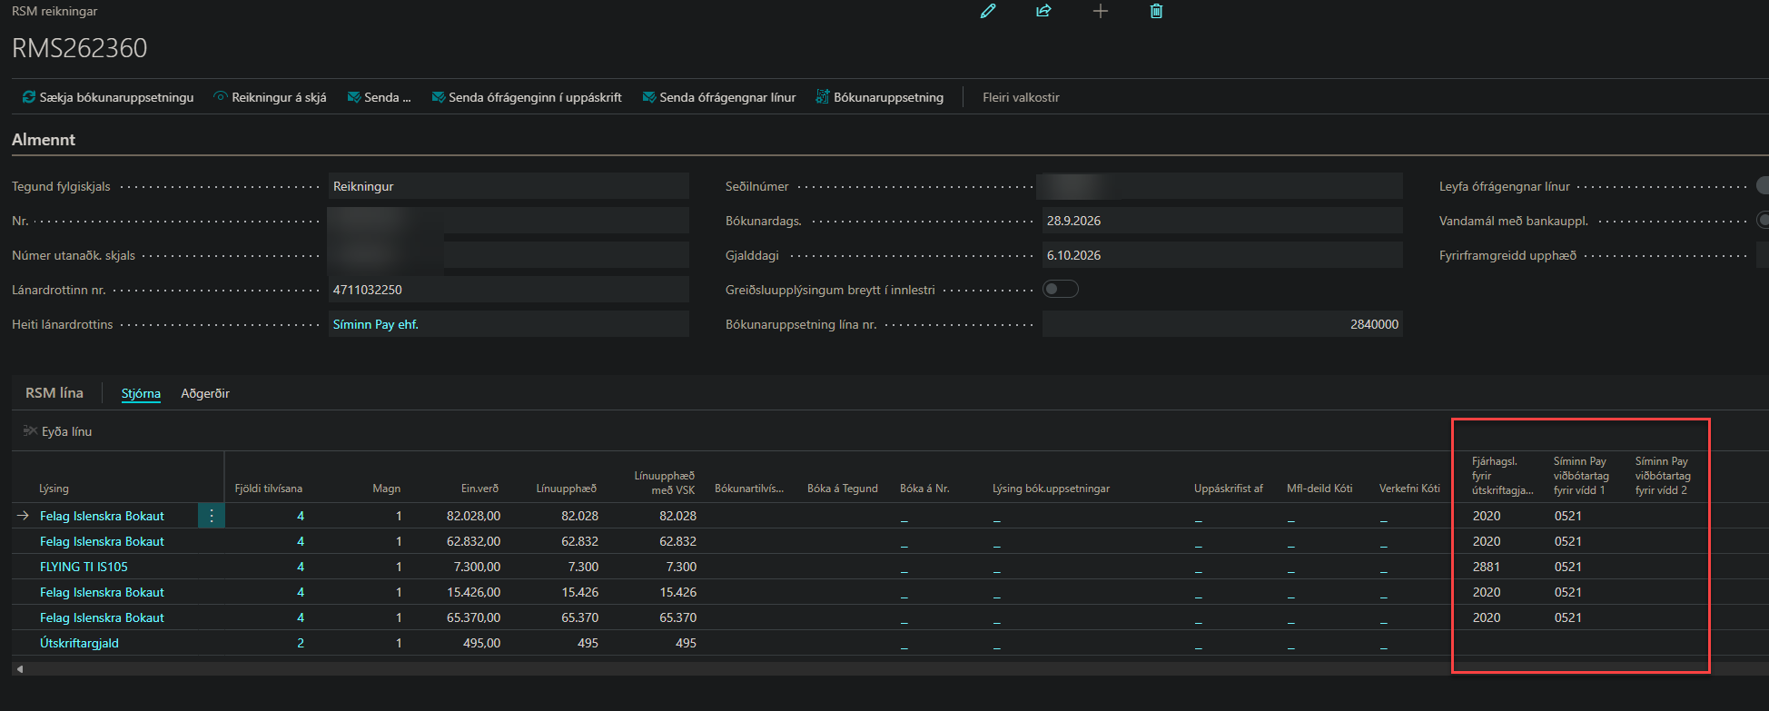The image size is (1769, 711).
Task: Click the plus new record icon
Action: point(1100,11)
